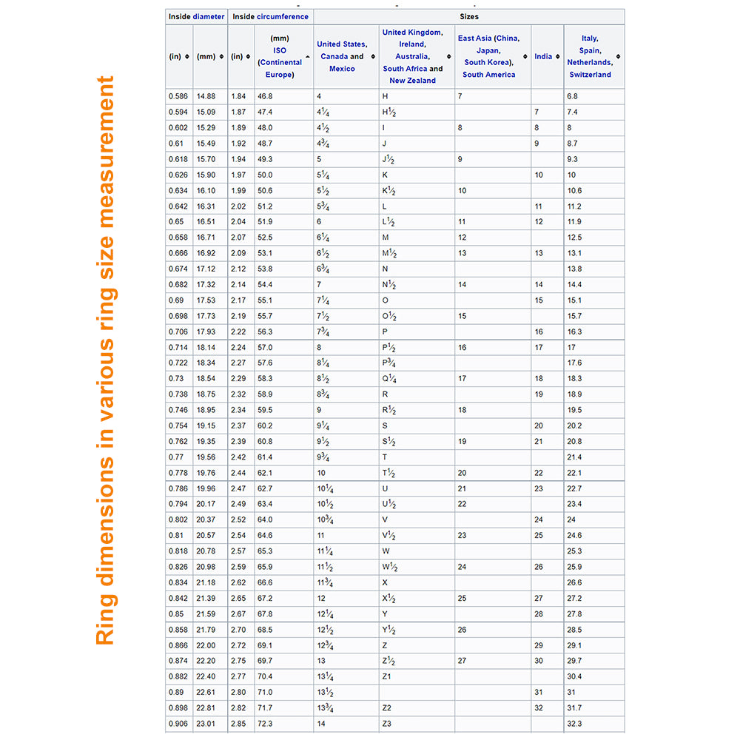Go to the South Korea link
Image resolution: width=740 pixels, height=740 pixels.
tap(485, 62)
